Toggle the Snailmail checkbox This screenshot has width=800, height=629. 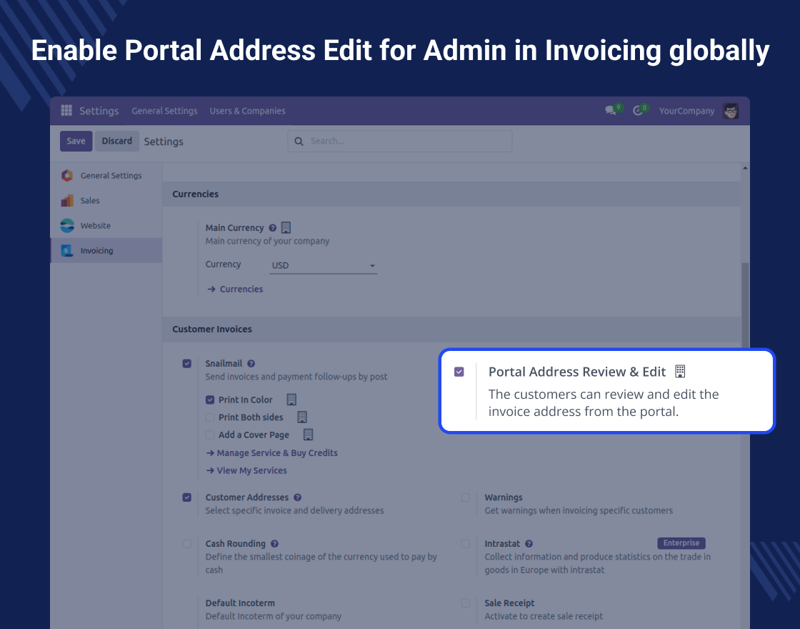tap(186, 364)
